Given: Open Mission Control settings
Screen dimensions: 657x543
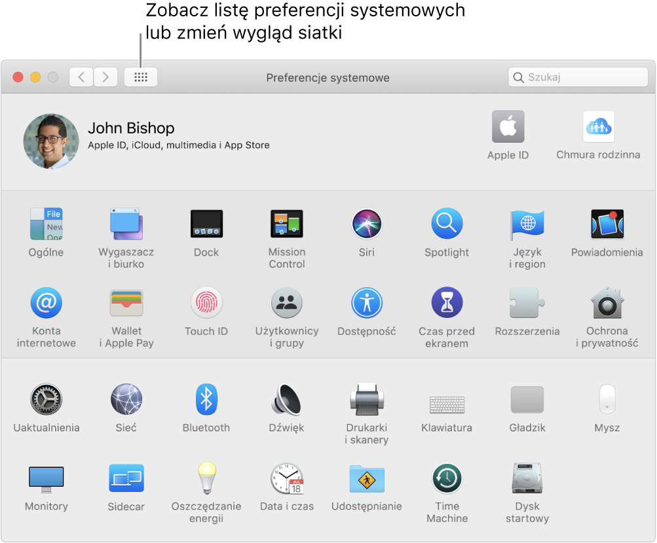Looking at the screenshot, I should click(x=286, y=224).
